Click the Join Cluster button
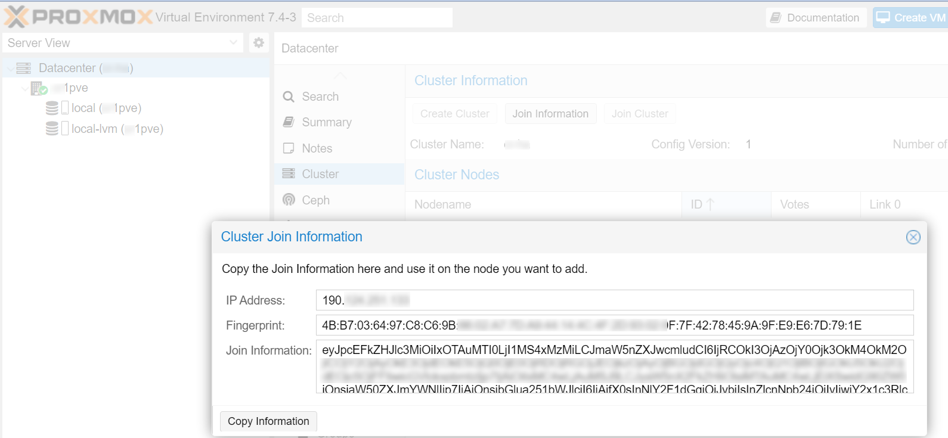Screen dimensions: 948x438 [640, 114]
